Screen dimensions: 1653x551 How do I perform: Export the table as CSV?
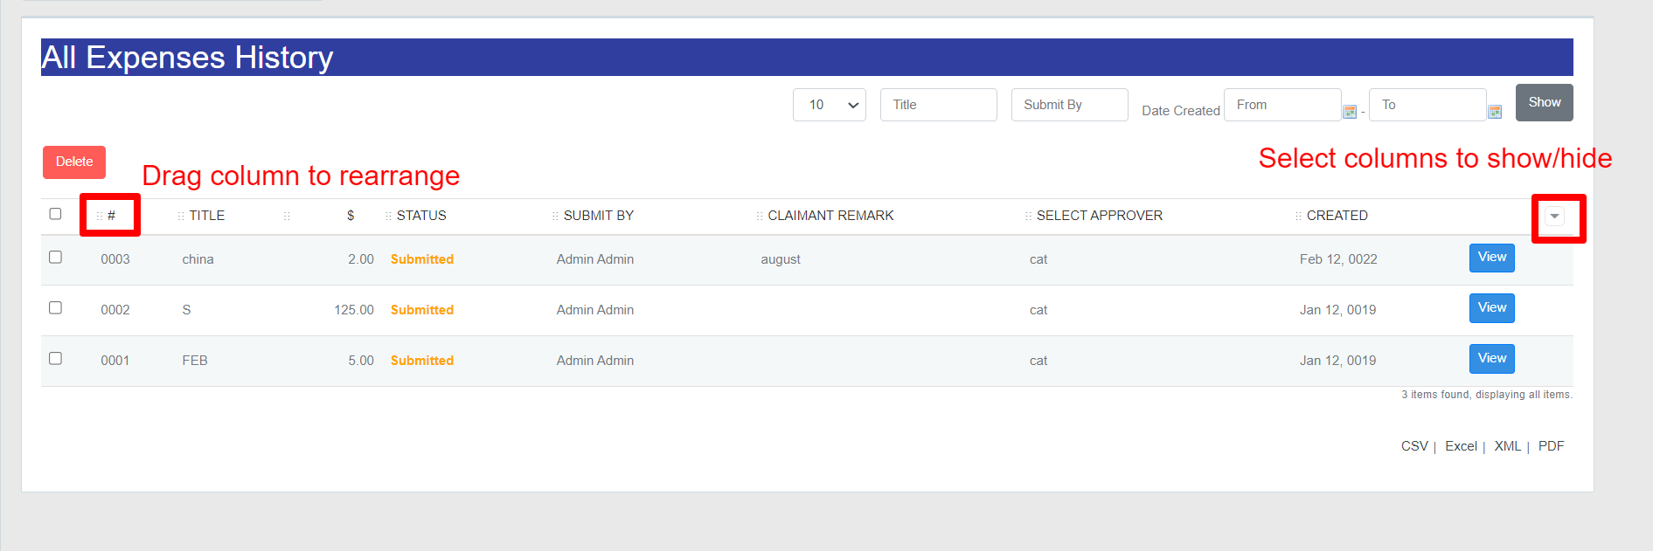[1413, 446]
